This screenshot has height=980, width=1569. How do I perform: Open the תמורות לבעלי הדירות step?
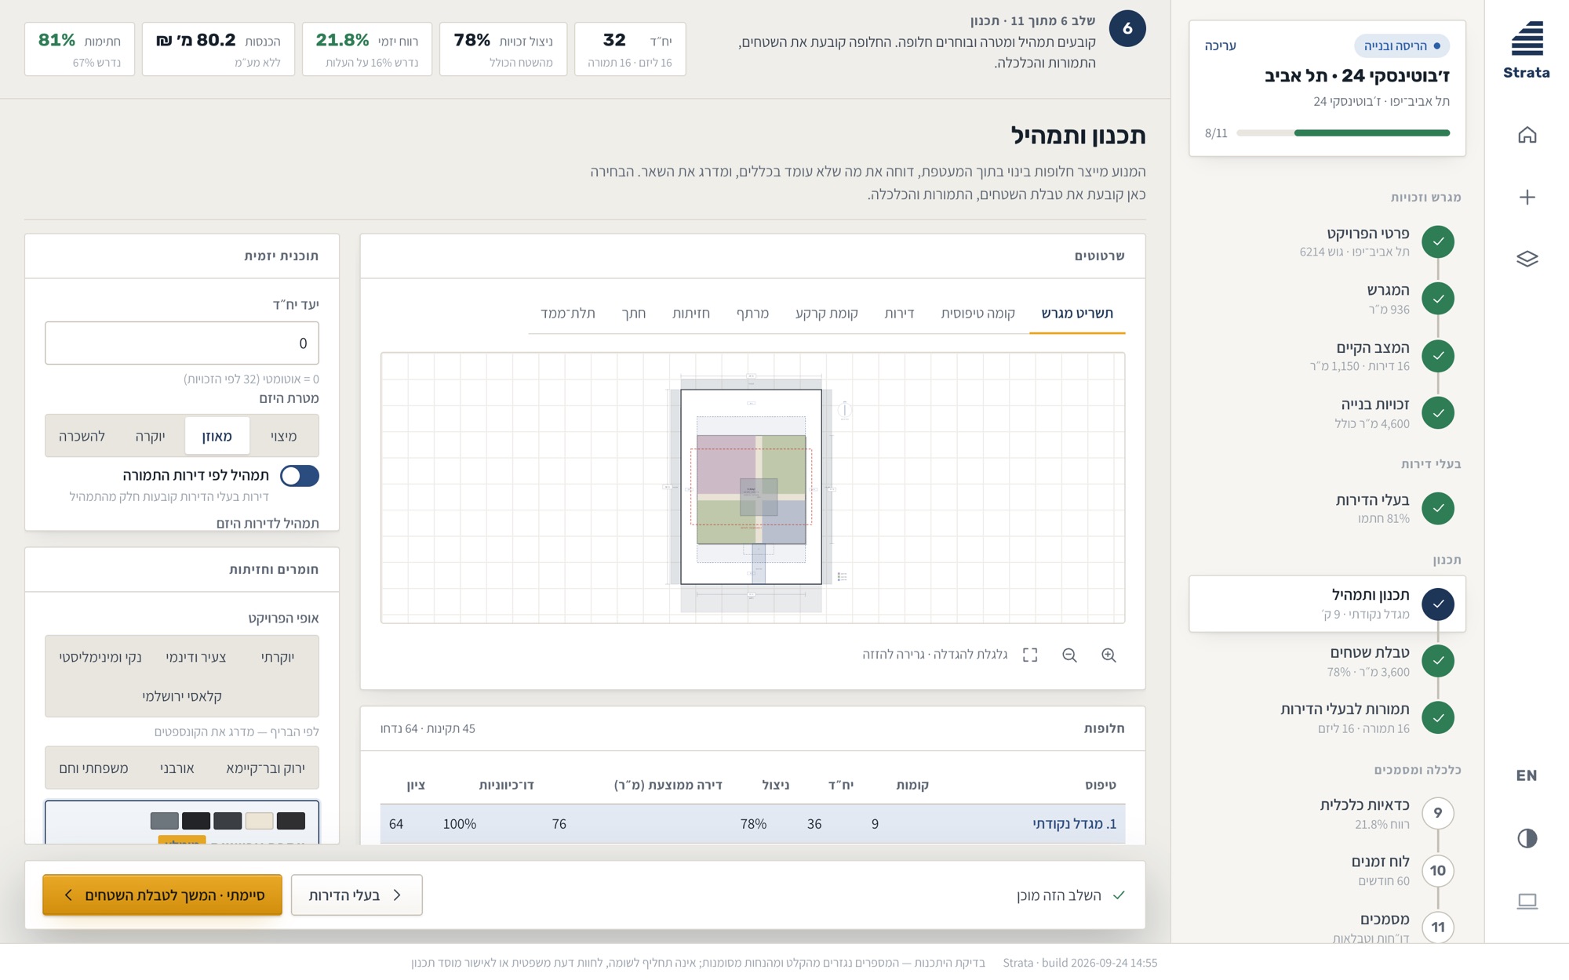pyautogui.click(x=1327, y=717)
